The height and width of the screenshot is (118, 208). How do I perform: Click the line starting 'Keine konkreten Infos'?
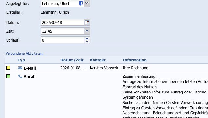click(165, 92)
